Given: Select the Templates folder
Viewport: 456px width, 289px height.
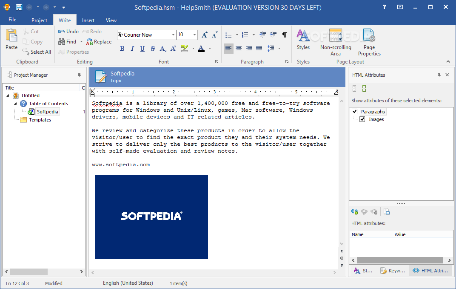Looking at the screenshot, I should tap(40, 120).
